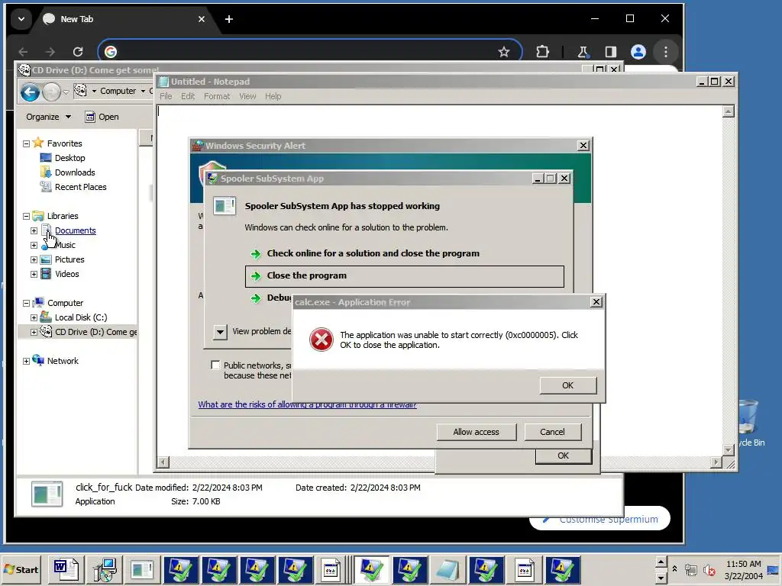Toggle the browser side panel icon
Viewport: 782px width, 586px height.
[x=610, y=52]
